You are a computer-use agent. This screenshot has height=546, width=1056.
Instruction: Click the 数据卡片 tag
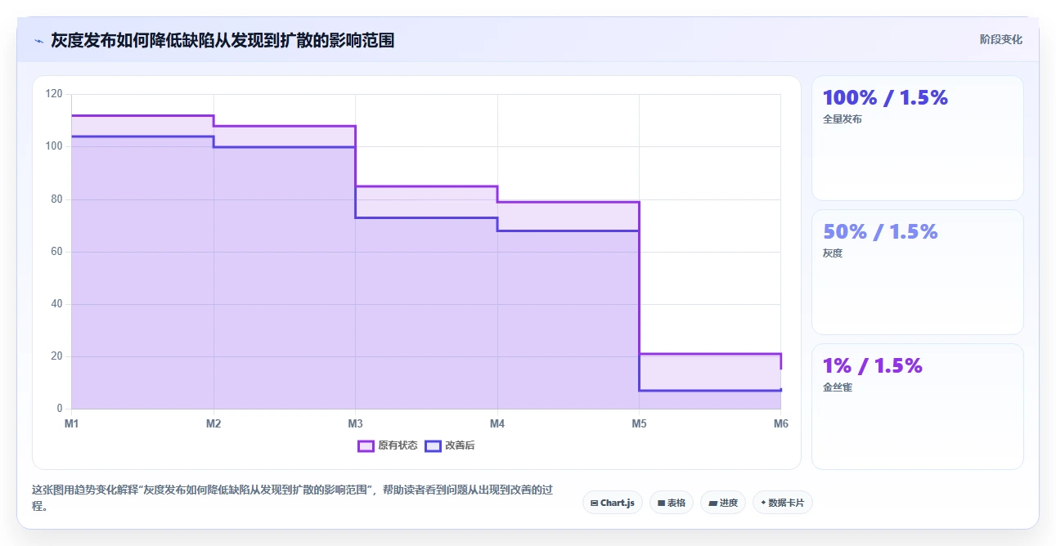(783, 503)
